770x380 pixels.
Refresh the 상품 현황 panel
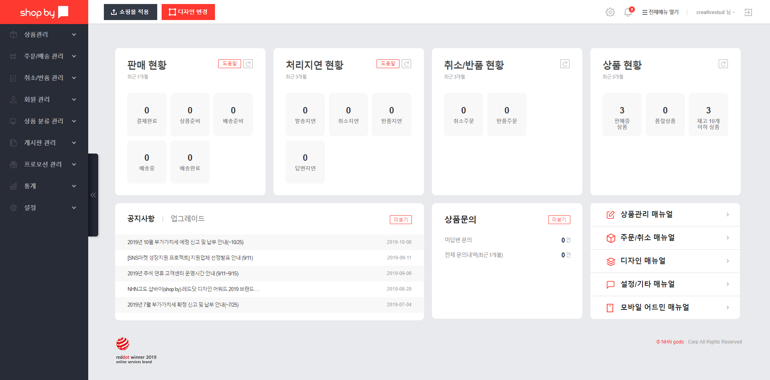pyautogui.click(x=723, y=63)
